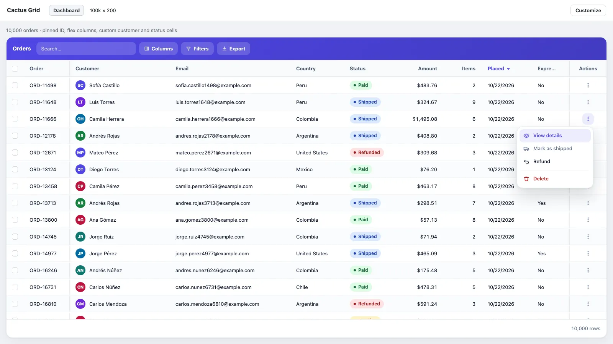Click the CM avatar of Carlos Mendoza
Viewport: 613px width, 344px height.
[80, 304]
